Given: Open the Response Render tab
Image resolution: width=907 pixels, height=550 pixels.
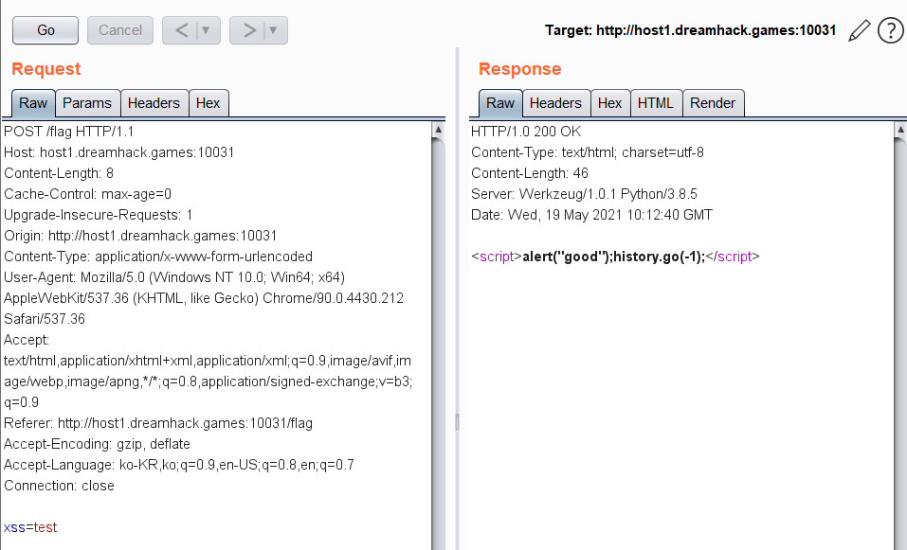Looking at the screenshot, I should 713,103.
